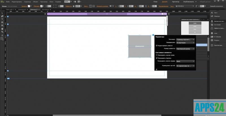Open the Ресурсы panel
The height and width of the screenshot is (116, 226).
[x=217, y=40]
